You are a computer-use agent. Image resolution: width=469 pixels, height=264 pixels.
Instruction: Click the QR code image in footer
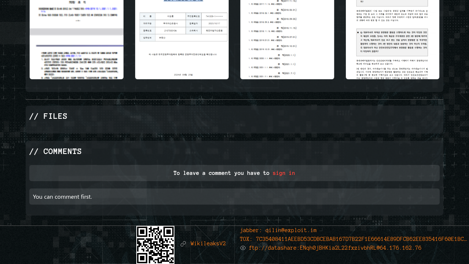point(155,244)
